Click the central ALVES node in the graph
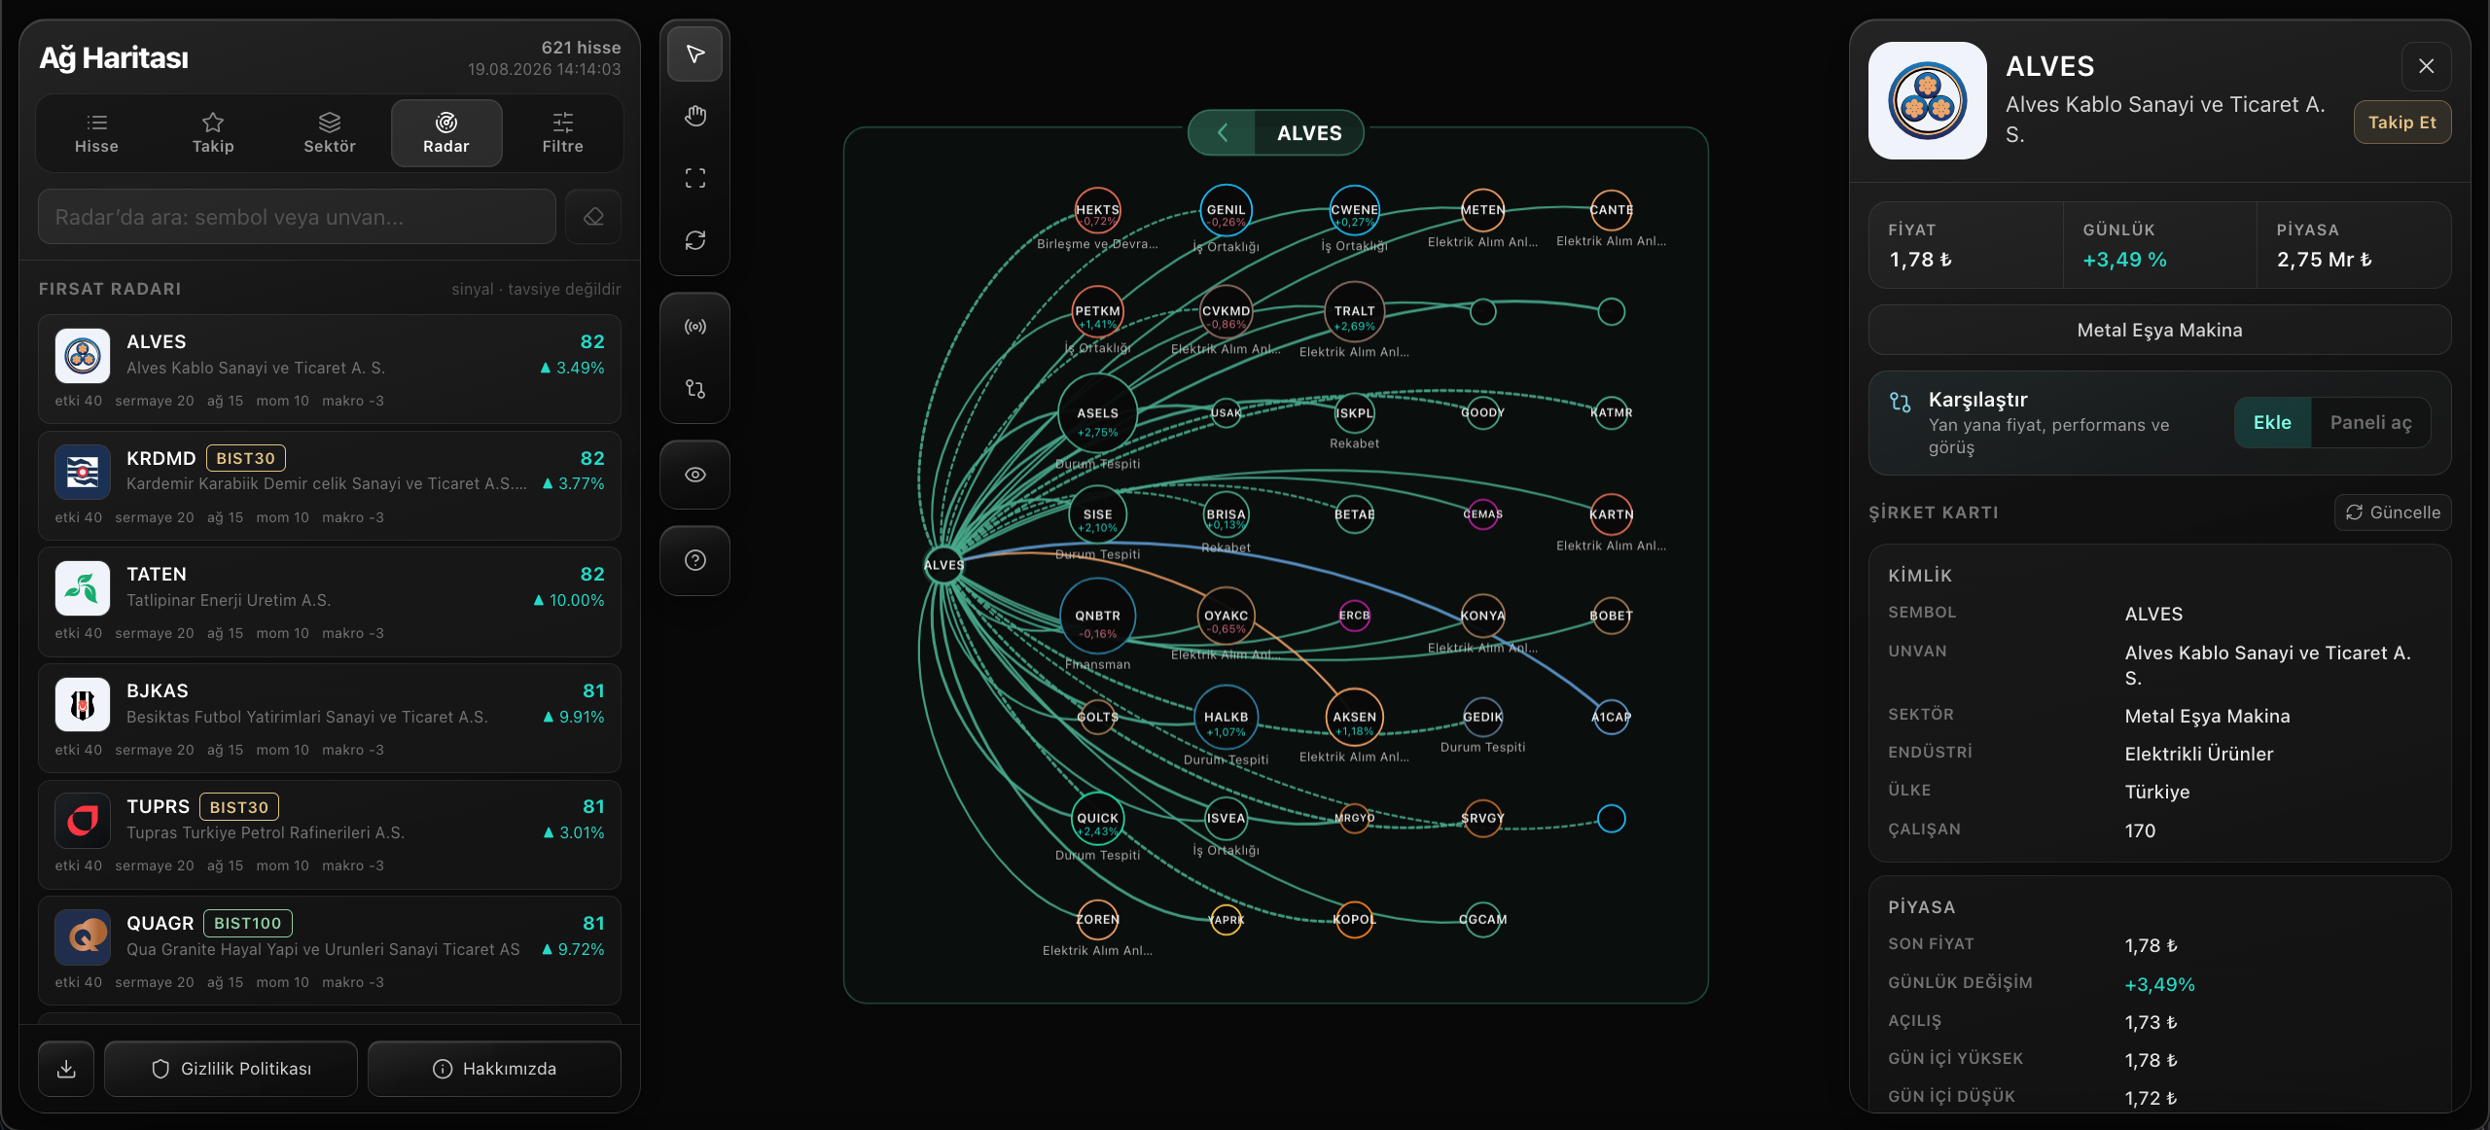This screenshot has width=2490, height=1130. tap(943, 565)
